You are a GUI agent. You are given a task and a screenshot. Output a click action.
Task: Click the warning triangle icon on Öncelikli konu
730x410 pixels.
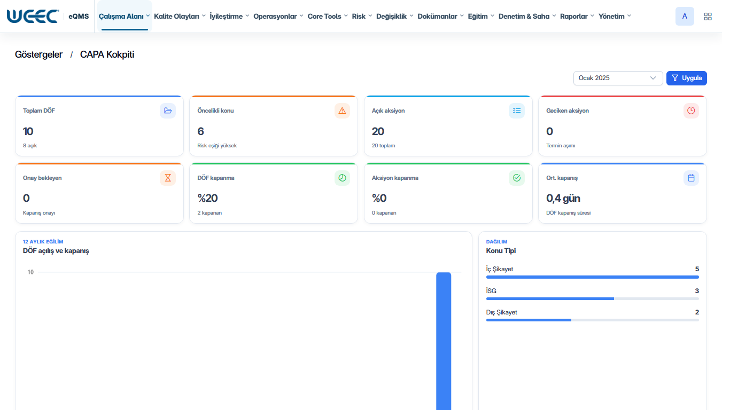coord(342,111)
